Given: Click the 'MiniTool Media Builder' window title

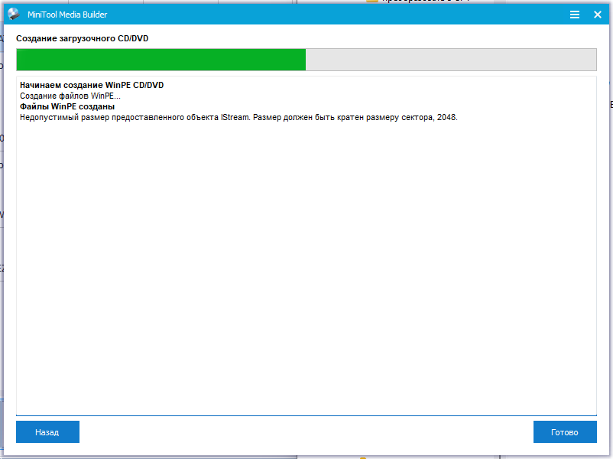Looking at the screenshot, I should pos(67,15).
